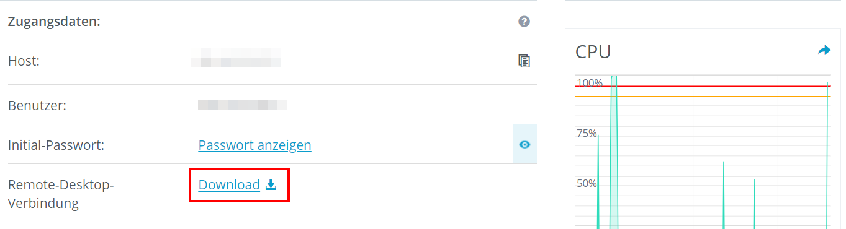Click the 75% axis label in the CPU chart

(x=587, y=133)
